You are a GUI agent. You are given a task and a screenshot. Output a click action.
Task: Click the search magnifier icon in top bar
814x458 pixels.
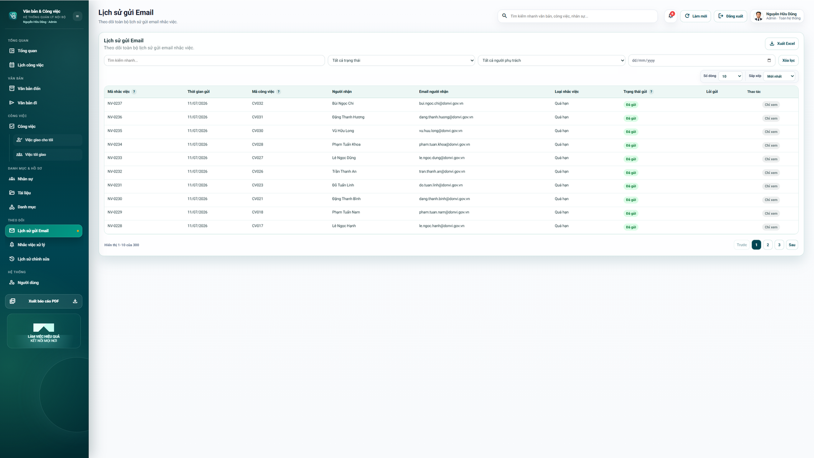[505, 16]
